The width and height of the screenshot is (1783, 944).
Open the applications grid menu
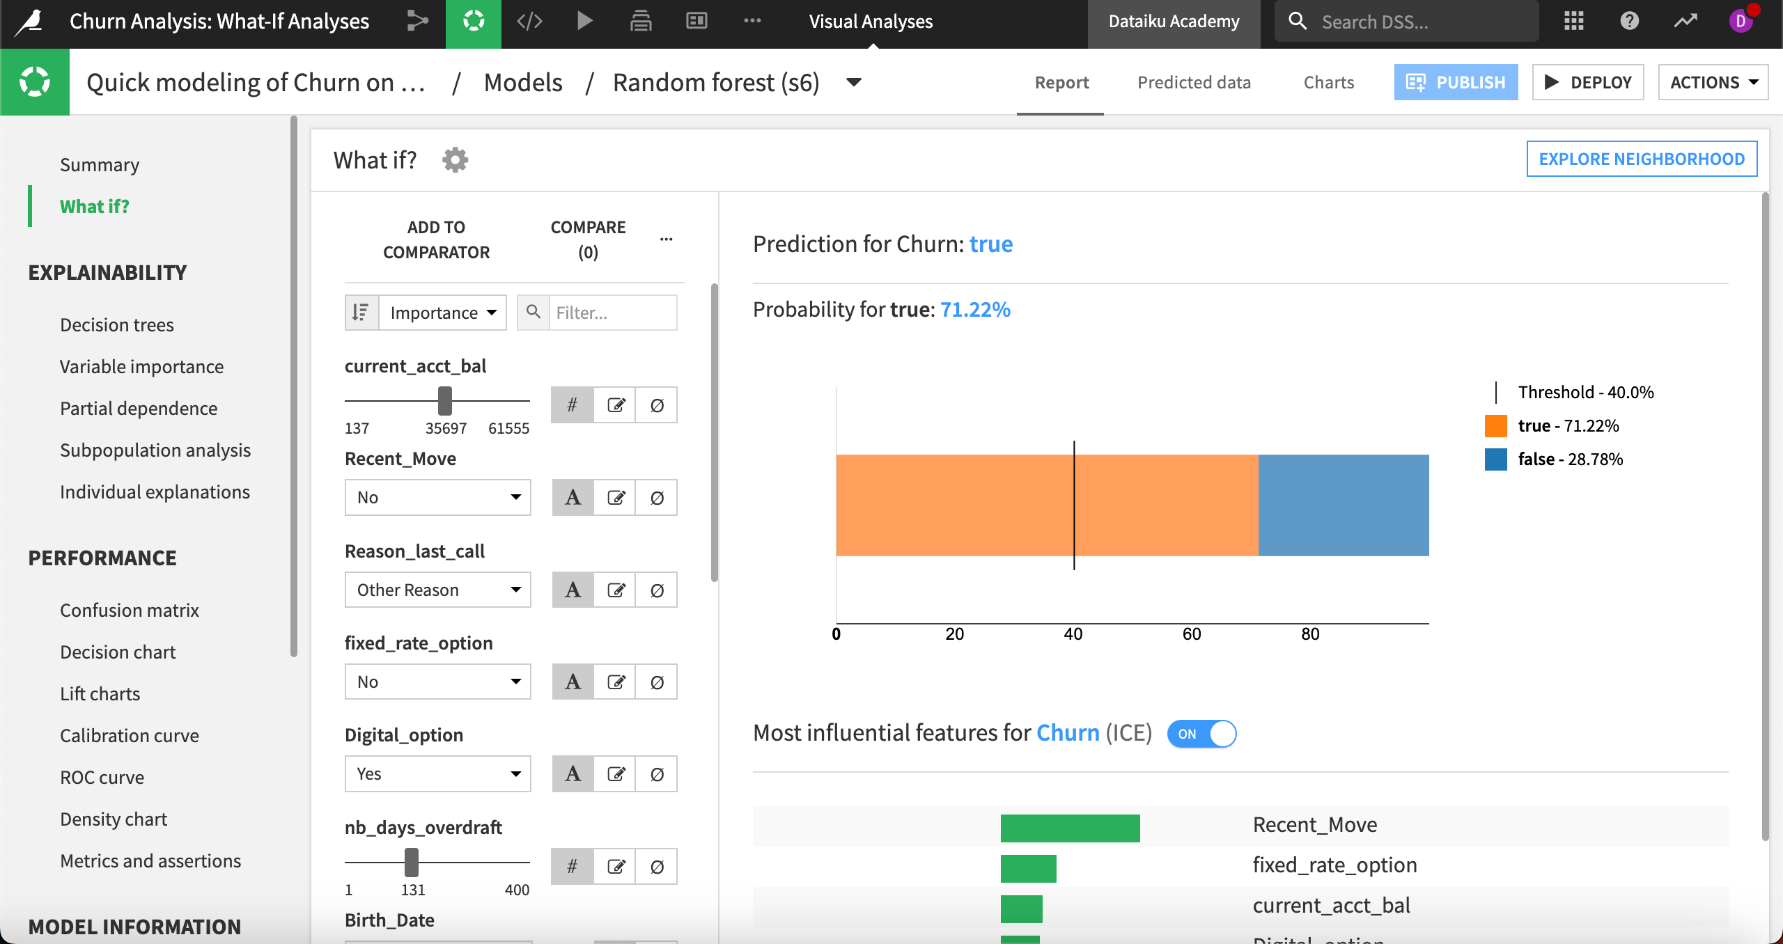1573,21
